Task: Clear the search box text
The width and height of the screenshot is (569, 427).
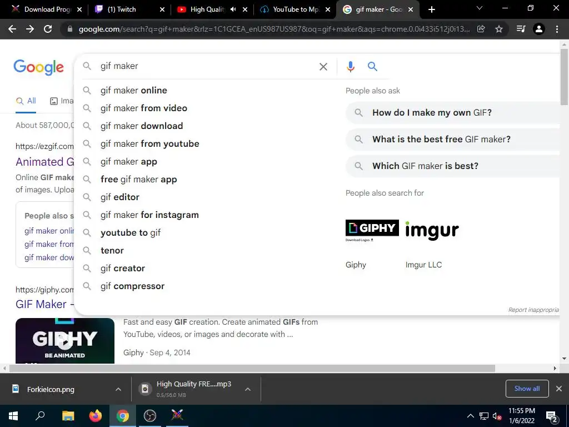Action: point(323,67)
